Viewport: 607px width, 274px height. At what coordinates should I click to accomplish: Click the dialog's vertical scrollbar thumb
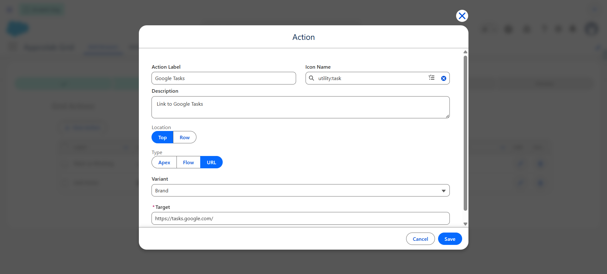coord(465,133)
